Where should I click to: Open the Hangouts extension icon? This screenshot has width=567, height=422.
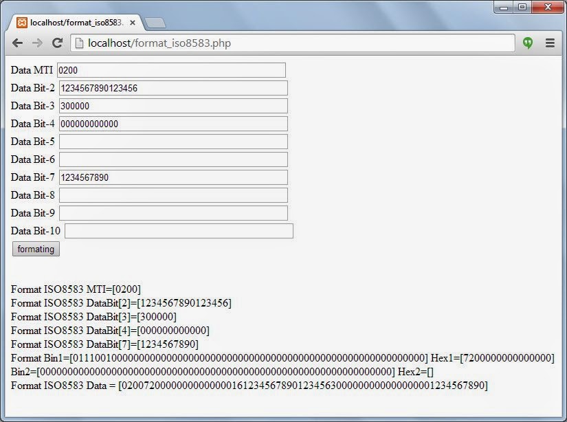pos(528,43)
